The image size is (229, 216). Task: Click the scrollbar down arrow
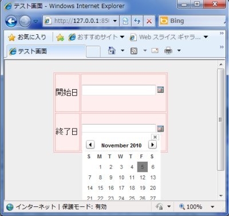point(221,195)
